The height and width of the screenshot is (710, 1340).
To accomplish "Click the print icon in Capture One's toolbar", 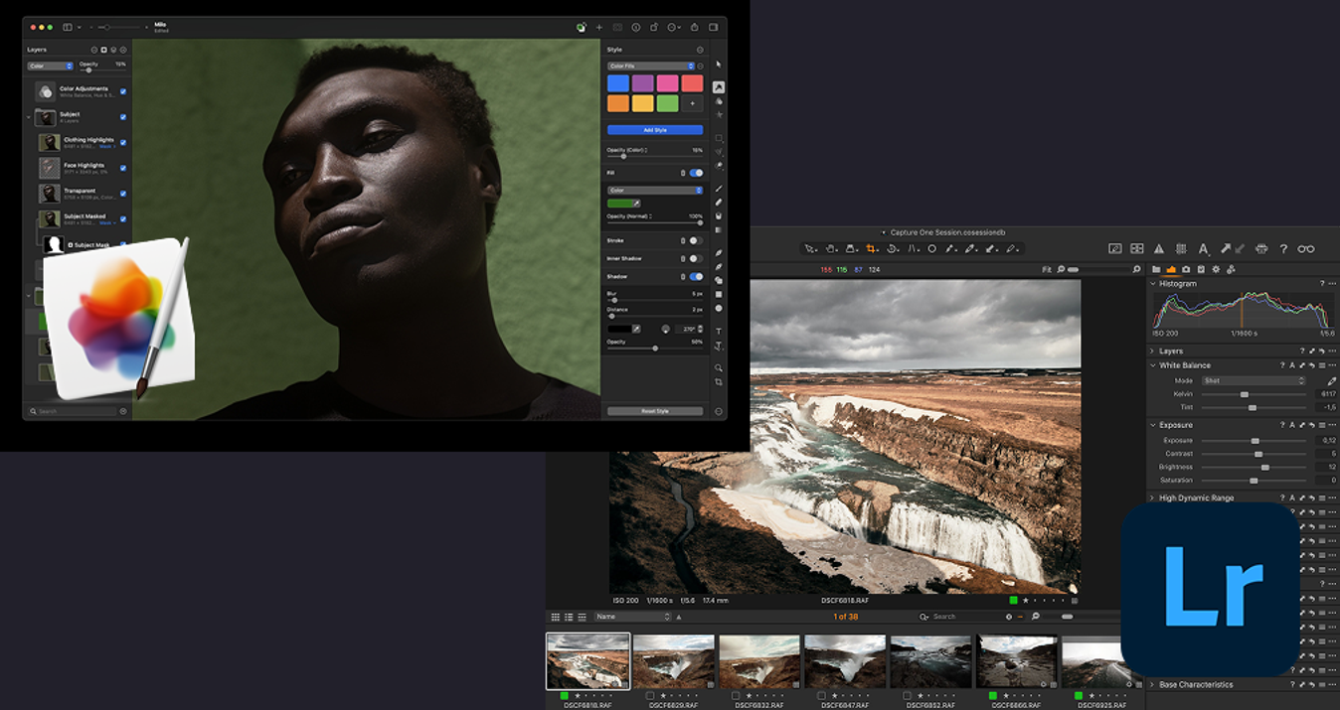I will tap(1261, 247).
